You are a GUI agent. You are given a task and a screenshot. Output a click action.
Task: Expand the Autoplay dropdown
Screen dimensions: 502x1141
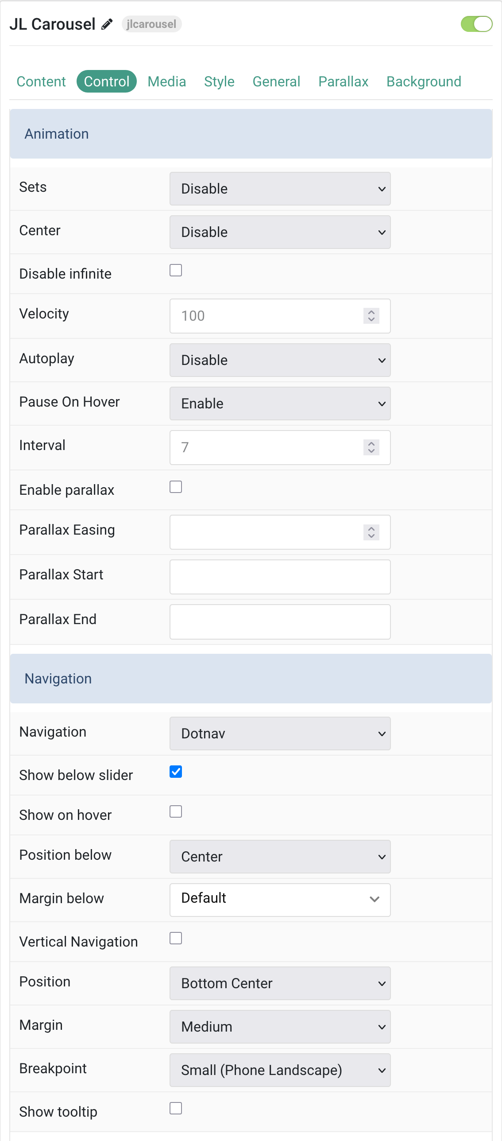tap(280, 360)
